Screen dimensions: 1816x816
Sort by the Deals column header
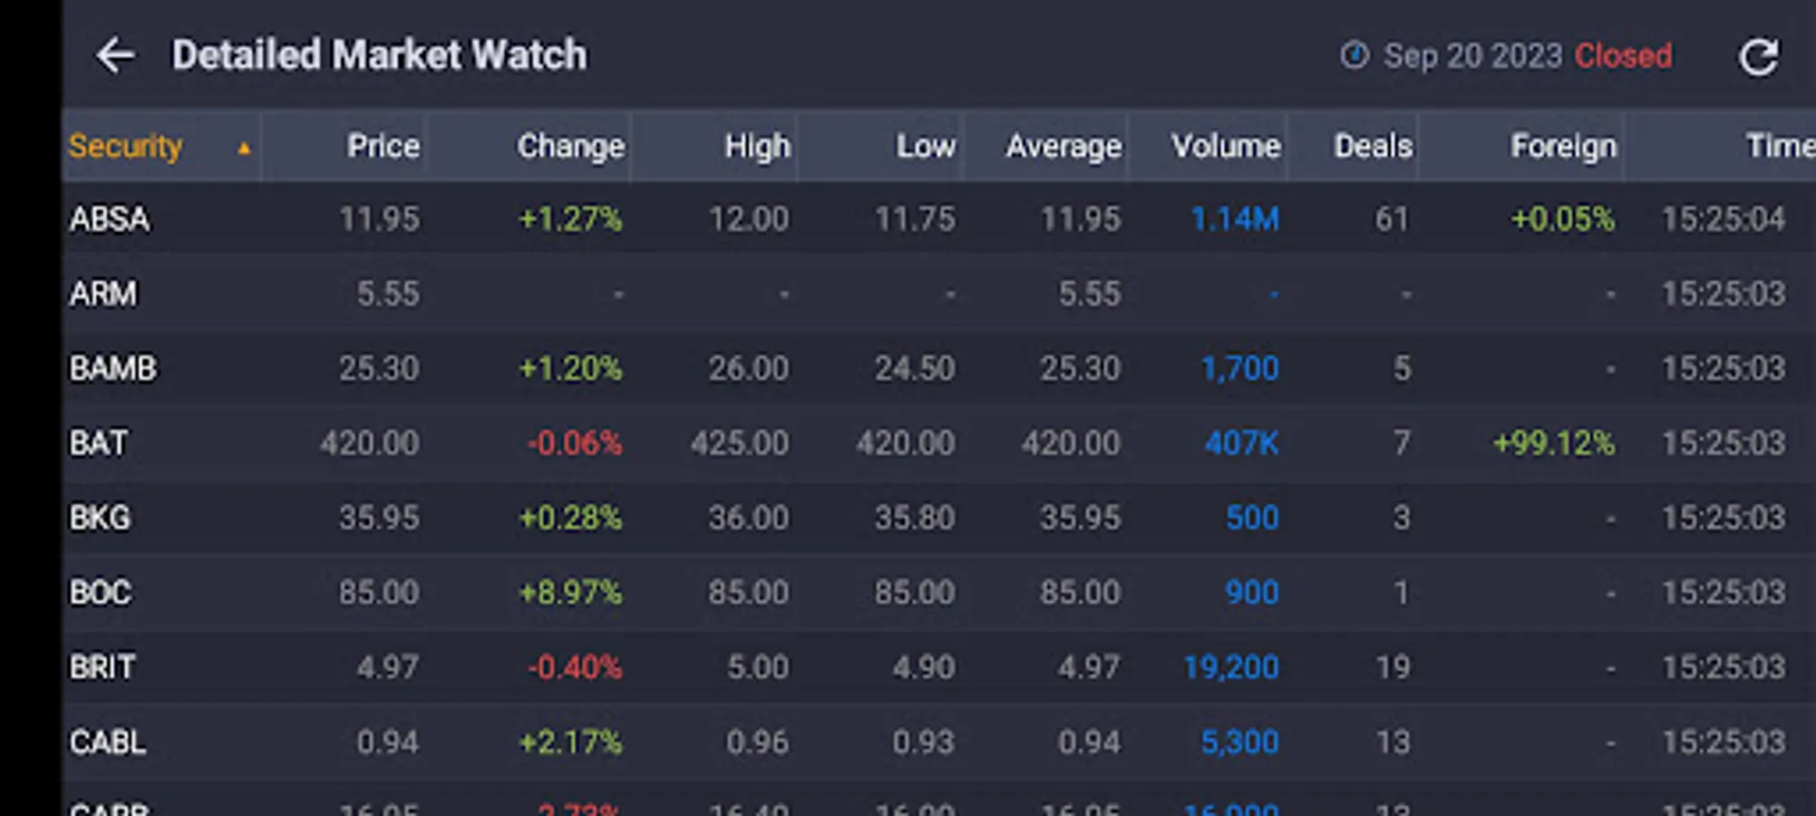(x=1373, y=146)
